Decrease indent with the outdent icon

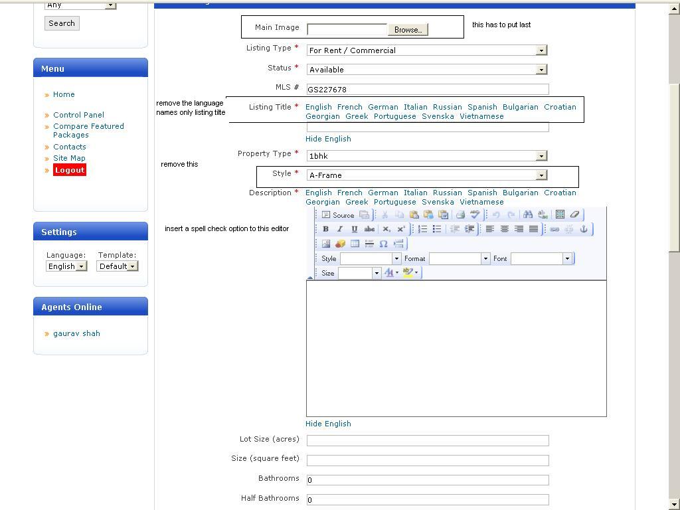point(454,229)
